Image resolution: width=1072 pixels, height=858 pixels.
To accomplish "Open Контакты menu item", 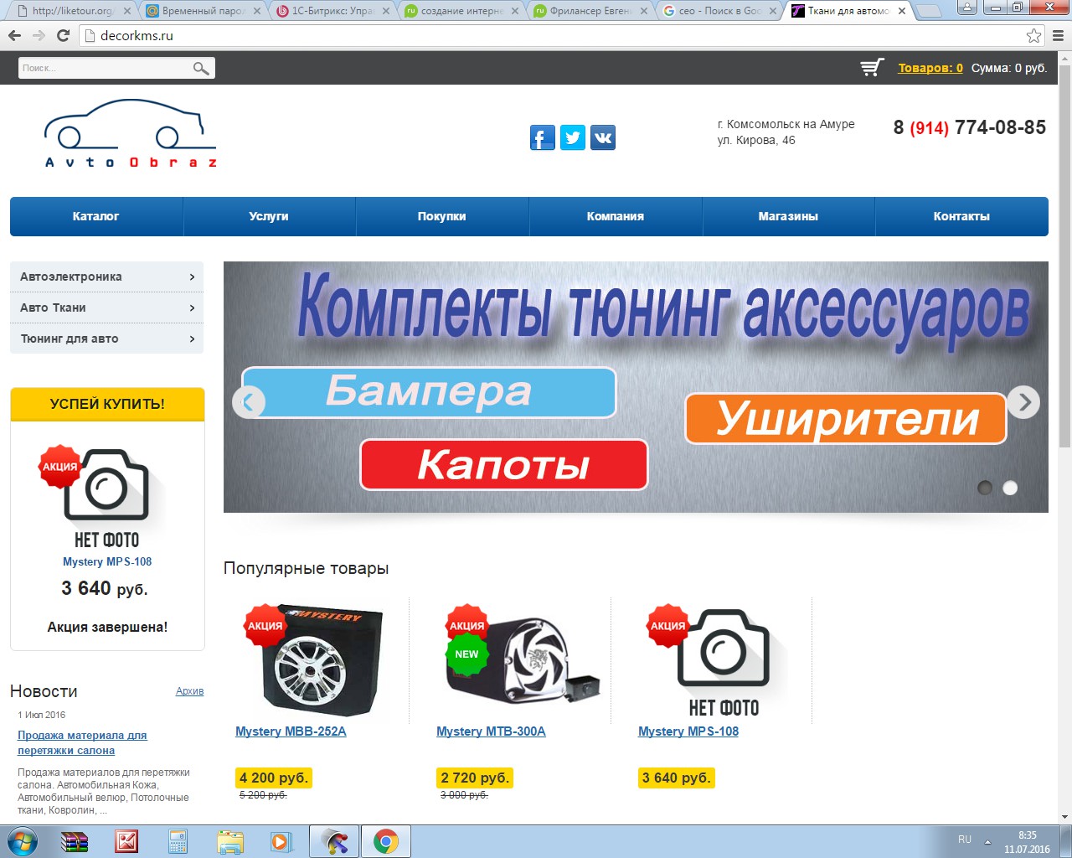I will click(x=961, y=216).
